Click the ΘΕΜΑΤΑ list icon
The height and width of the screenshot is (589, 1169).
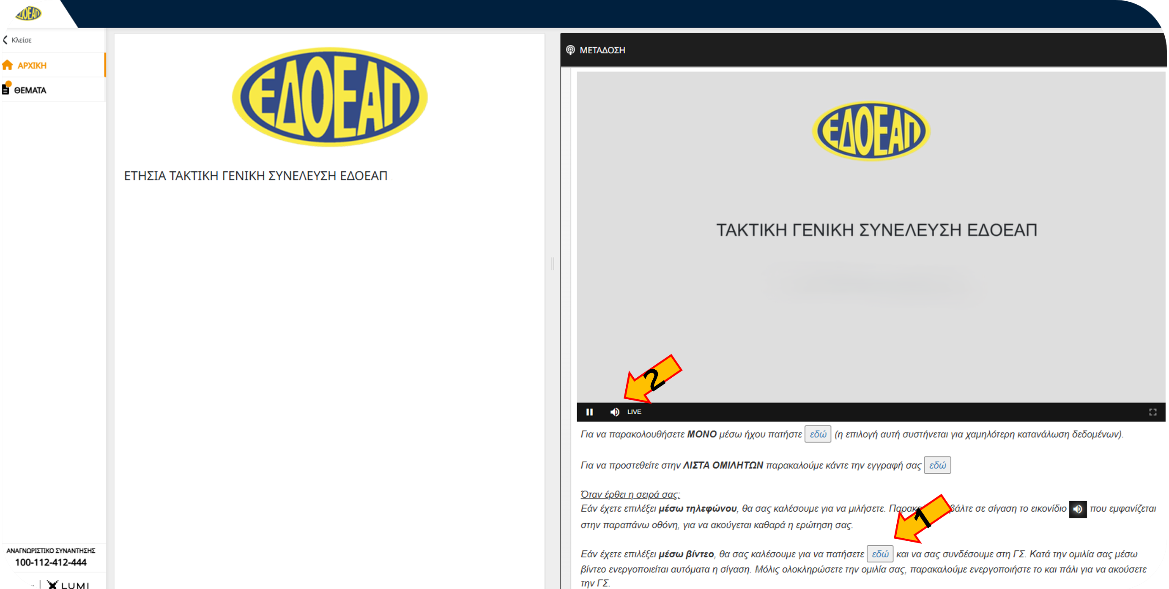[x=5, y=90]
